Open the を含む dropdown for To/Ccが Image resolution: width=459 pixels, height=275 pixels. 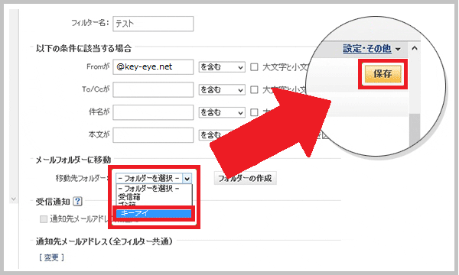coord(222,89)
